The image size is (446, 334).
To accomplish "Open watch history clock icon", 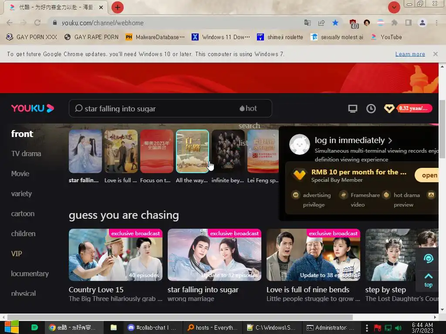I will 371,108.
